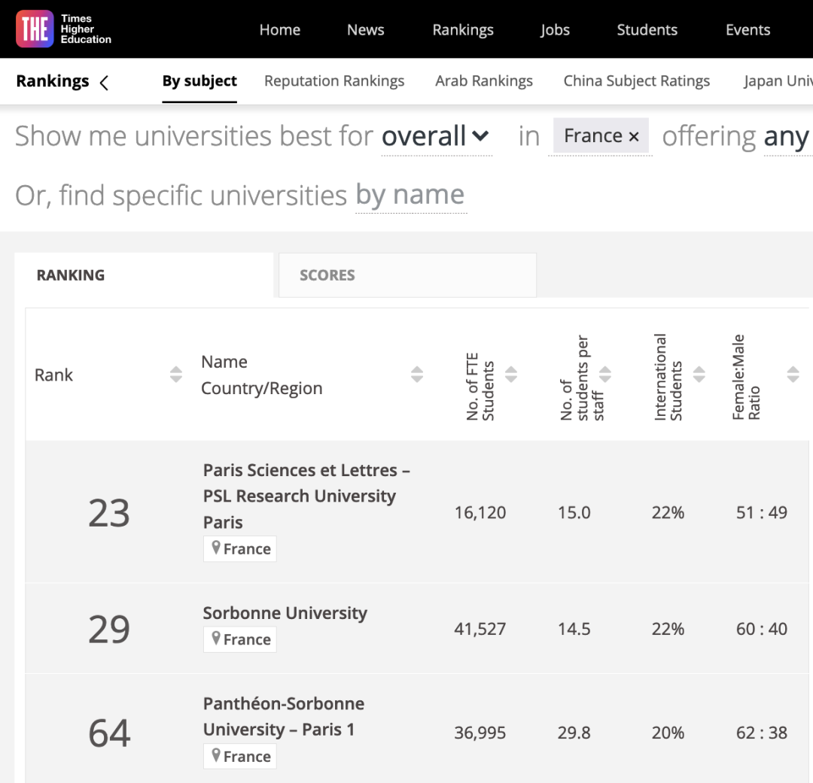Image resolution: width=813 pixels, height=783 pixels.
Task: Switch to the SCORES table tab
Action: pyautogui.click(x=407, y=275)
